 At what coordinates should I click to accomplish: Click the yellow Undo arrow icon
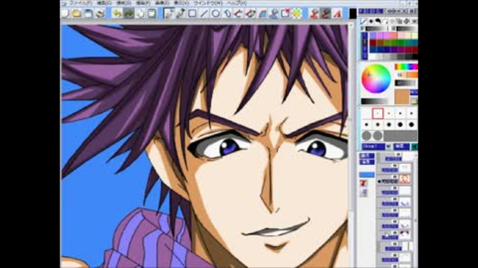pos(117,13)
